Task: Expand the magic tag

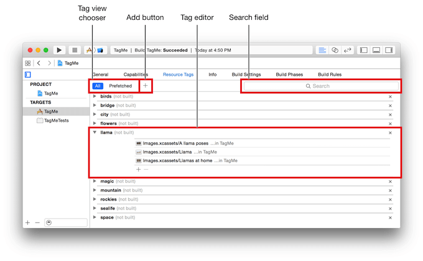Action: click(x=95, y=181)
